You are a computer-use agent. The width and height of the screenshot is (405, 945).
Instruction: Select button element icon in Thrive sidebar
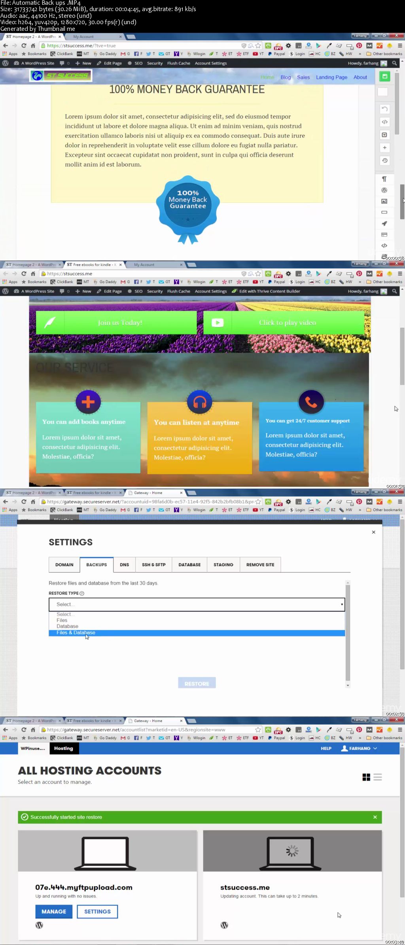pyautogui.click(x=384, y=212)
